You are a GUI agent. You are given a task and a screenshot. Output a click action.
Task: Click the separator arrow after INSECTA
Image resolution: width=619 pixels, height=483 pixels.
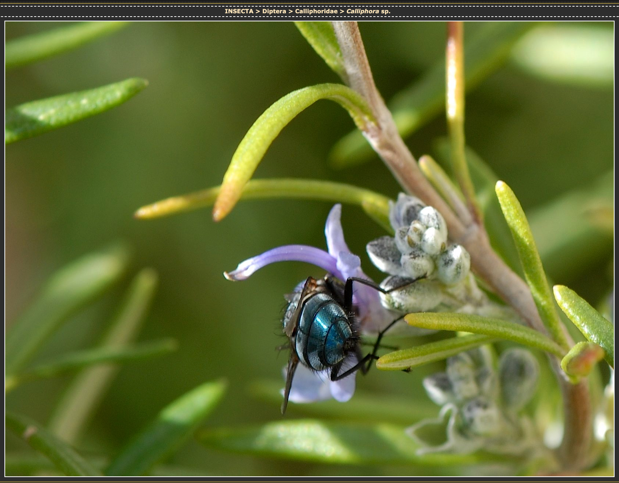click(258, 11)
